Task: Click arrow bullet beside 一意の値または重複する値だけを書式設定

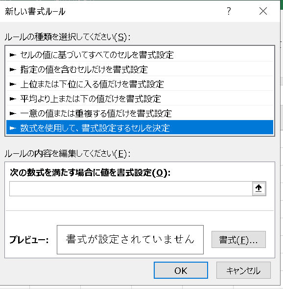Action: tap(13, 113)
